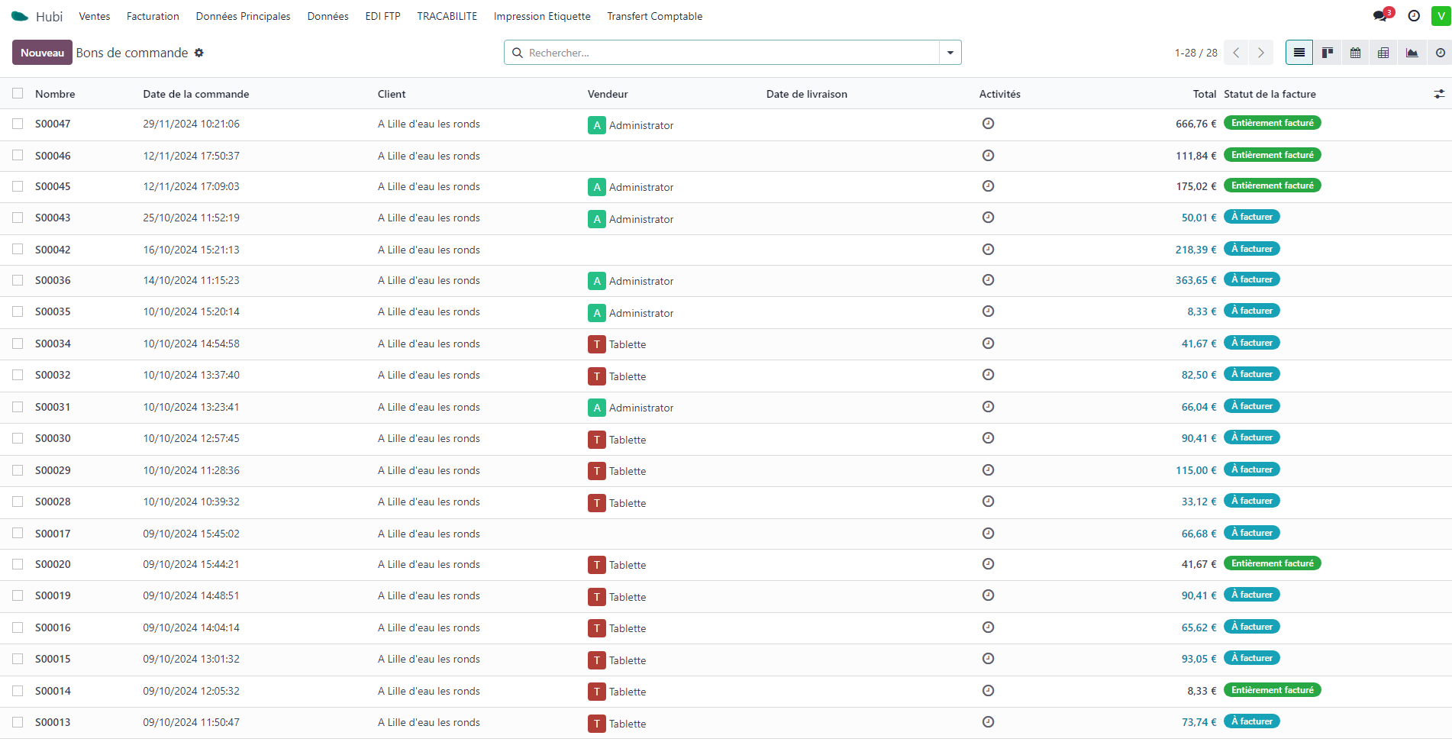Click the Hubi home logo
Image resolution: width=1452 pixels, height=742 pixels.
pos(21,16)
